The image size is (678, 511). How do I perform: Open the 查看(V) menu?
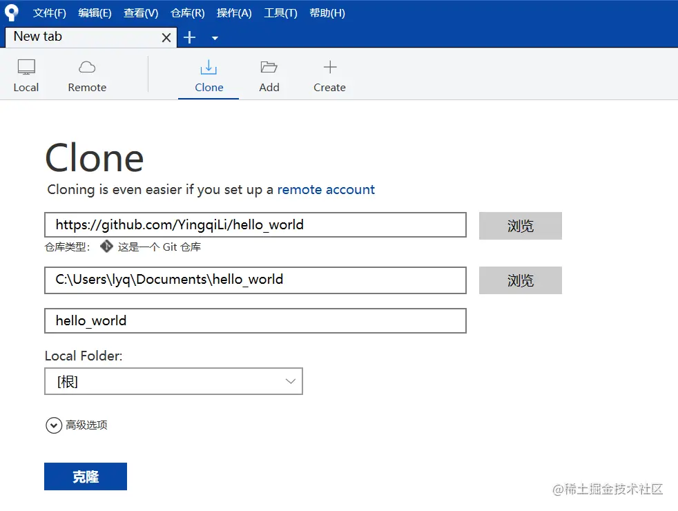tap(141, 13)
